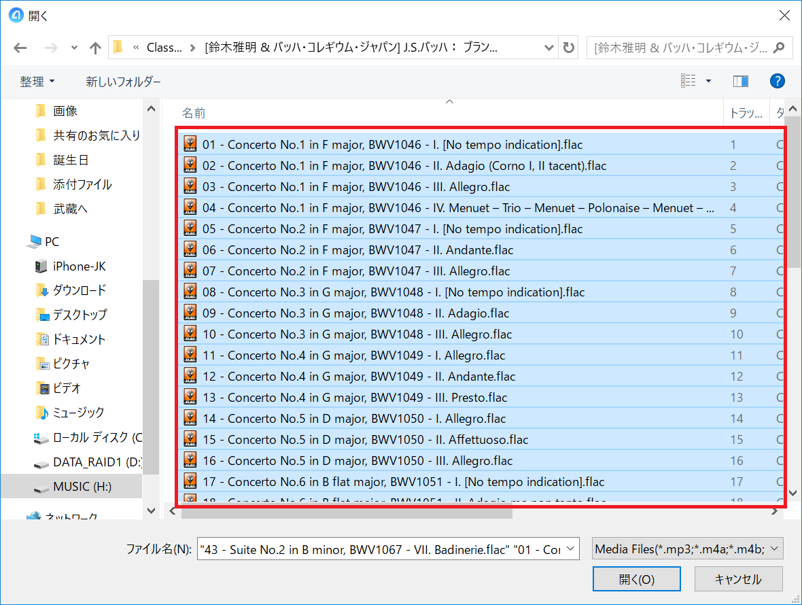Image resolution: width=802 pixels, height=605 pixels.
Task: Click the Downloads folder icon (ダウンロード)
Action: pos(42,290)
